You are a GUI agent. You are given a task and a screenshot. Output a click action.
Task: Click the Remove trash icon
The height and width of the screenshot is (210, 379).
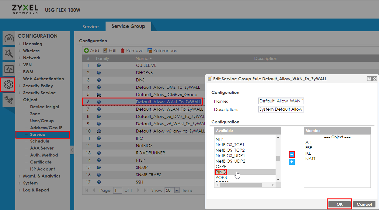pyautogui.click(x=123, y=50)
